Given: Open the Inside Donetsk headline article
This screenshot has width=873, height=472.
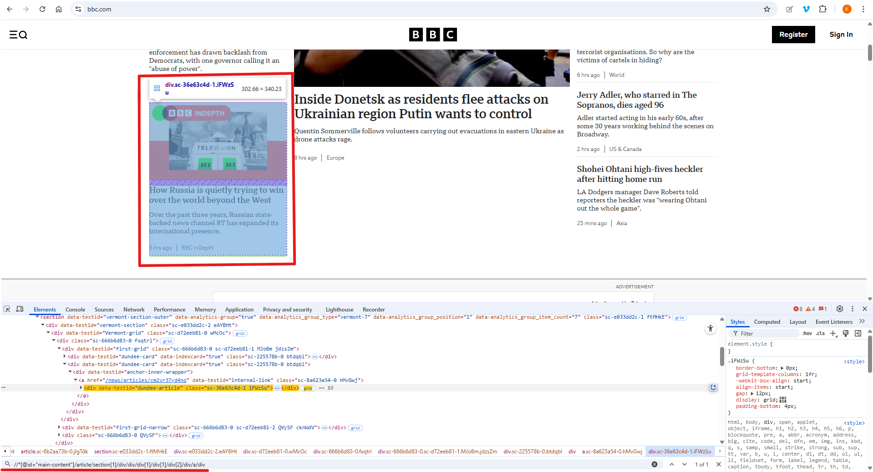Looking at the screenshot, I should click(x=421, y=106).
